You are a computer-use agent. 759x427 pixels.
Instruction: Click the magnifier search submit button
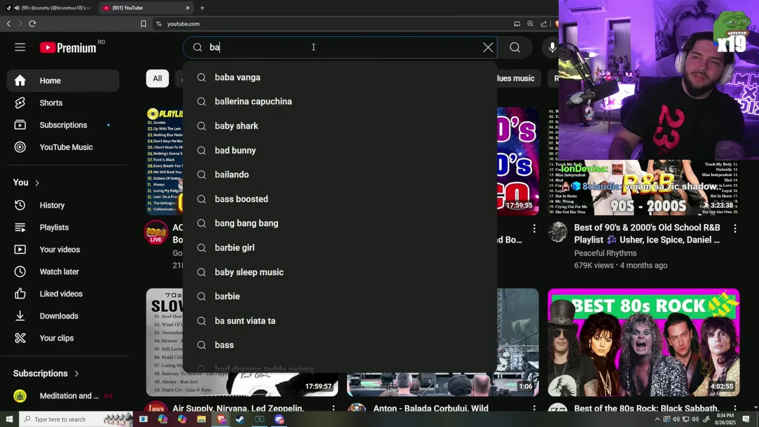(x=515, y=47)
